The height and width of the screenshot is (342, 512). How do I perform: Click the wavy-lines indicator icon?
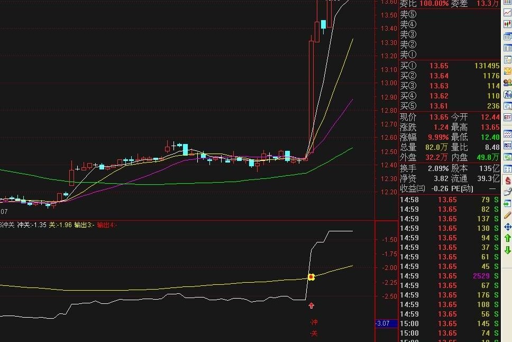tap(508, 134)
